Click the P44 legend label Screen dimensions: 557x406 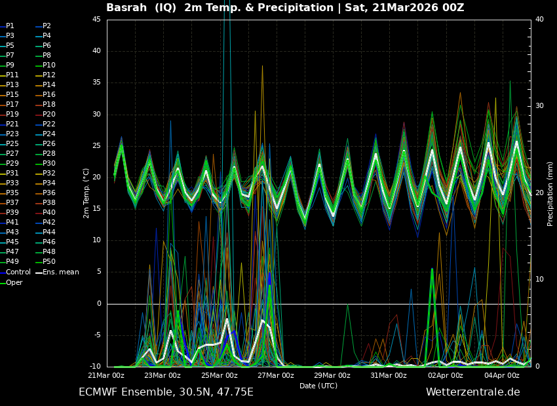tap(49, 232)
